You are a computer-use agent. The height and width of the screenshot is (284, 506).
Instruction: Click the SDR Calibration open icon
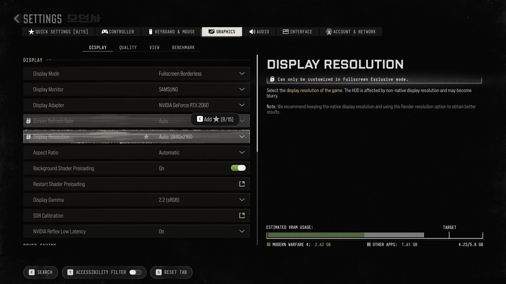point(242,215)
